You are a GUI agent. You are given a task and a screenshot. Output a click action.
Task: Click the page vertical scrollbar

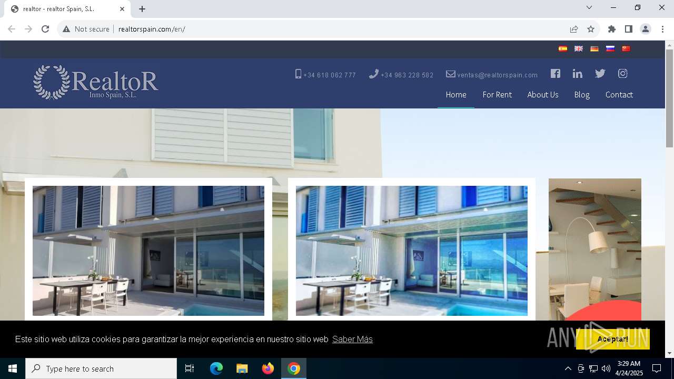pos(669,98)
